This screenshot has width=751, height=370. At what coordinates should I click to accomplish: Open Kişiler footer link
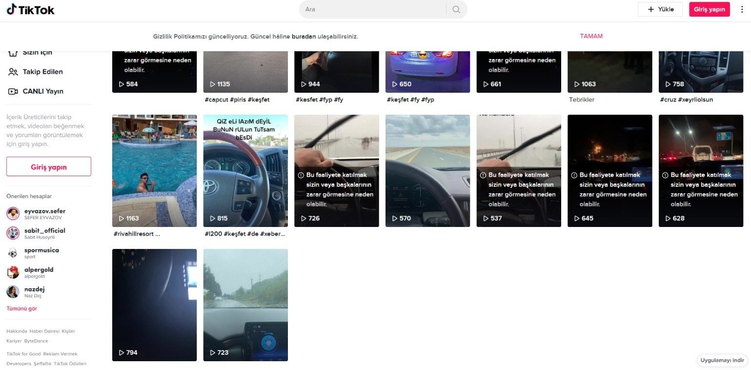coord(68,331)
